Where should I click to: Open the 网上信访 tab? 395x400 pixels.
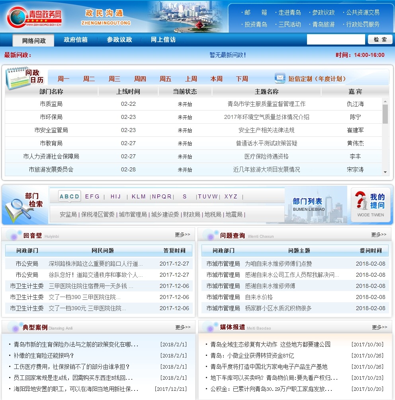point(163,40)
